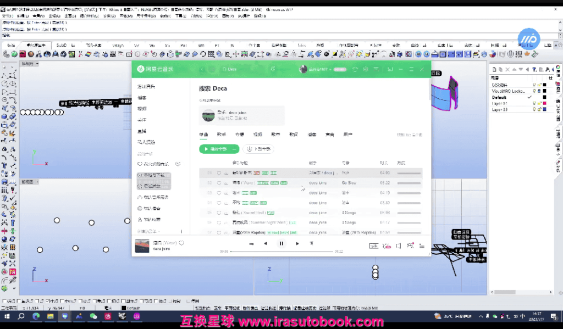This screenshot has width=563, height=329.
Task: Open the sound quality badge in player bar
Action: coord(374,246)
